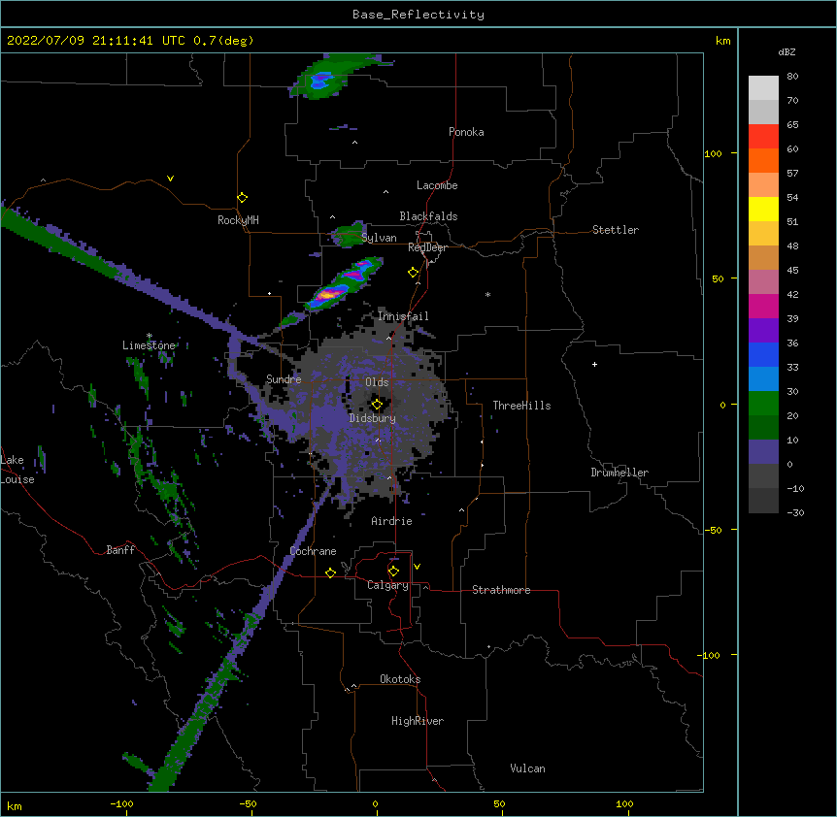Click the asterisk marker above Limestone label

click(150, 336)
